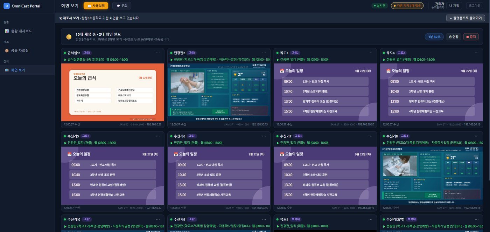The image size is (490, 232).
Task: Click the 현황 대시보드 chart icon in sidebar
Action: click(7, 31)
